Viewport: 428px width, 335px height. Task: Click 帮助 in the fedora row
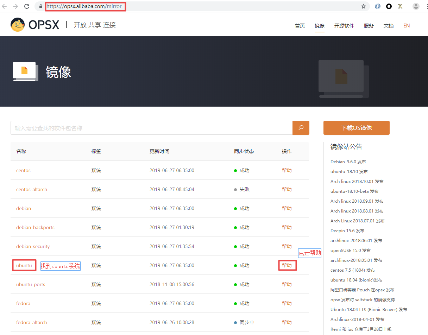287,303
